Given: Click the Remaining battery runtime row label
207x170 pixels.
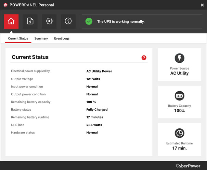Looking at the screenshot, I should (30, 117).
